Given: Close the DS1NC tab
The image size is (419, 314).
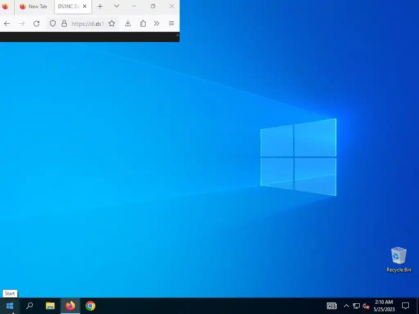Looking at the screenshot, I should point(85,6).
